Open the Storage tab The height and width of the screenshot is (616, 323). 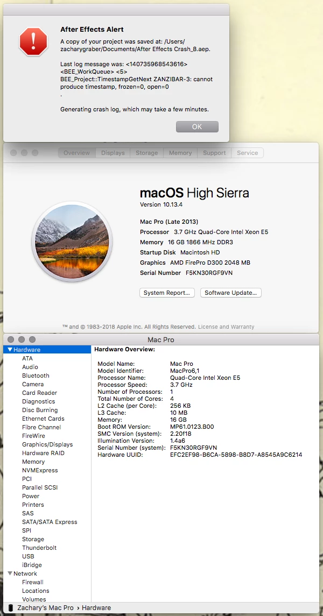pyautogui.click(x=146, y=153)
